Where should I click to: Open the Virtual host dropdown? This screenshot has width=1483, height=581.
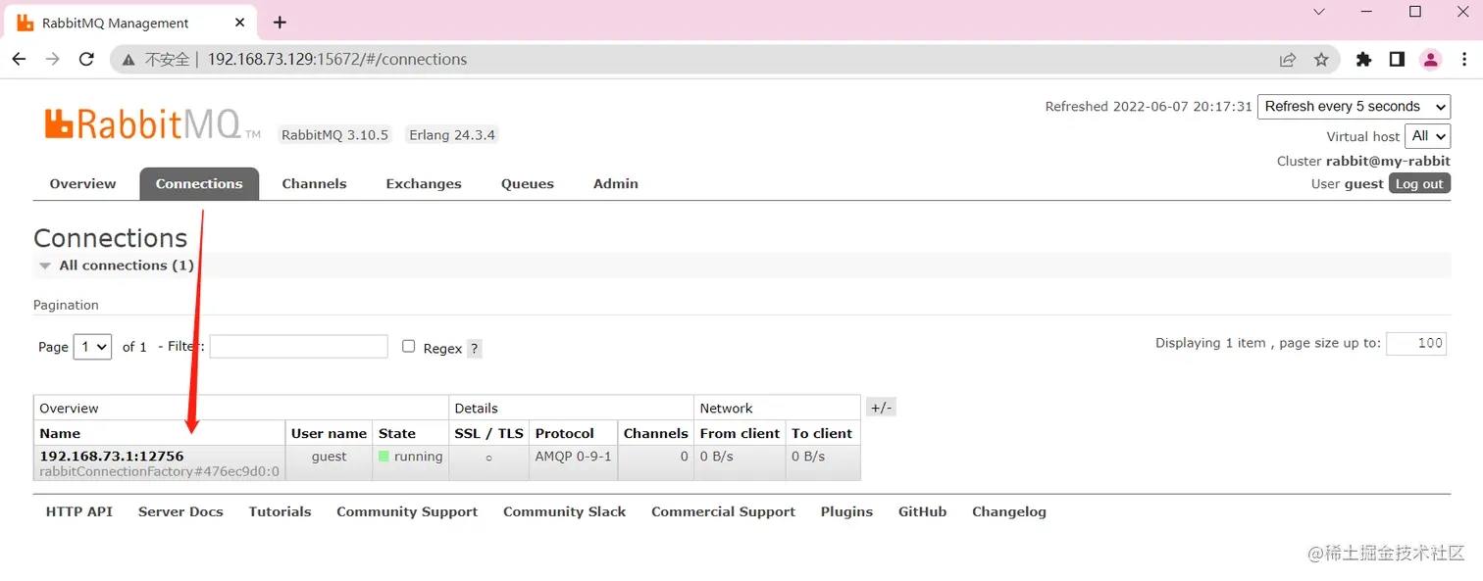coord(1427,136)
